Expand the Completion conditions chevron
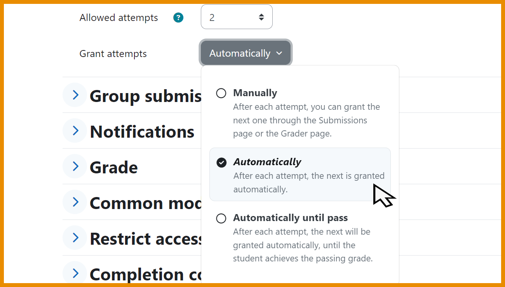 (x=75, y=273)
